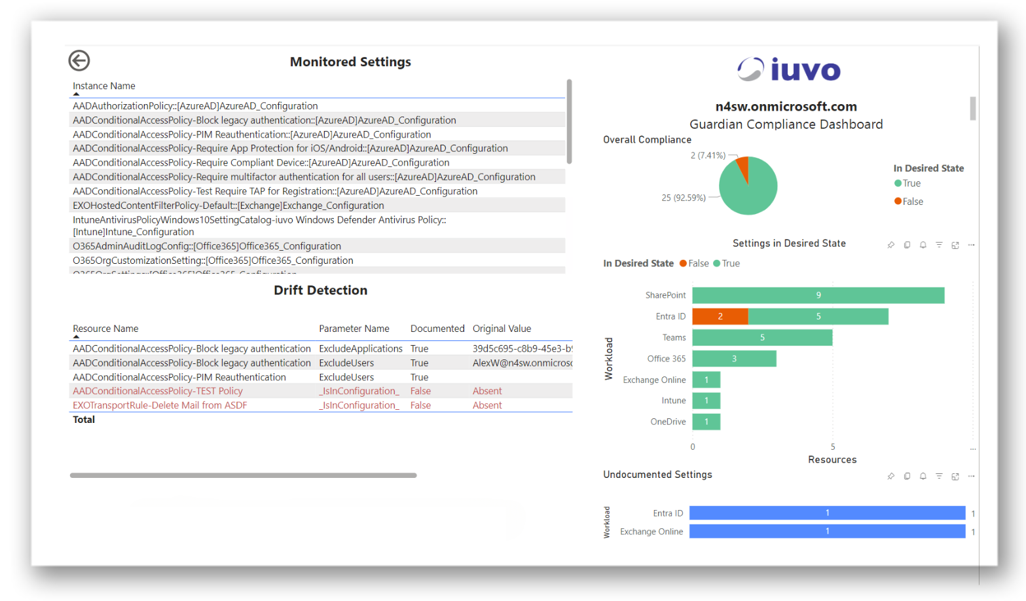Select Require multifactor authentication for all users row
The image size is (1026, 601).
click(318, 177)
